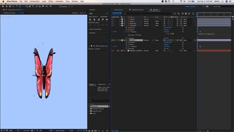Toggle the lock on the solid layer

click(x=118, y=51)
